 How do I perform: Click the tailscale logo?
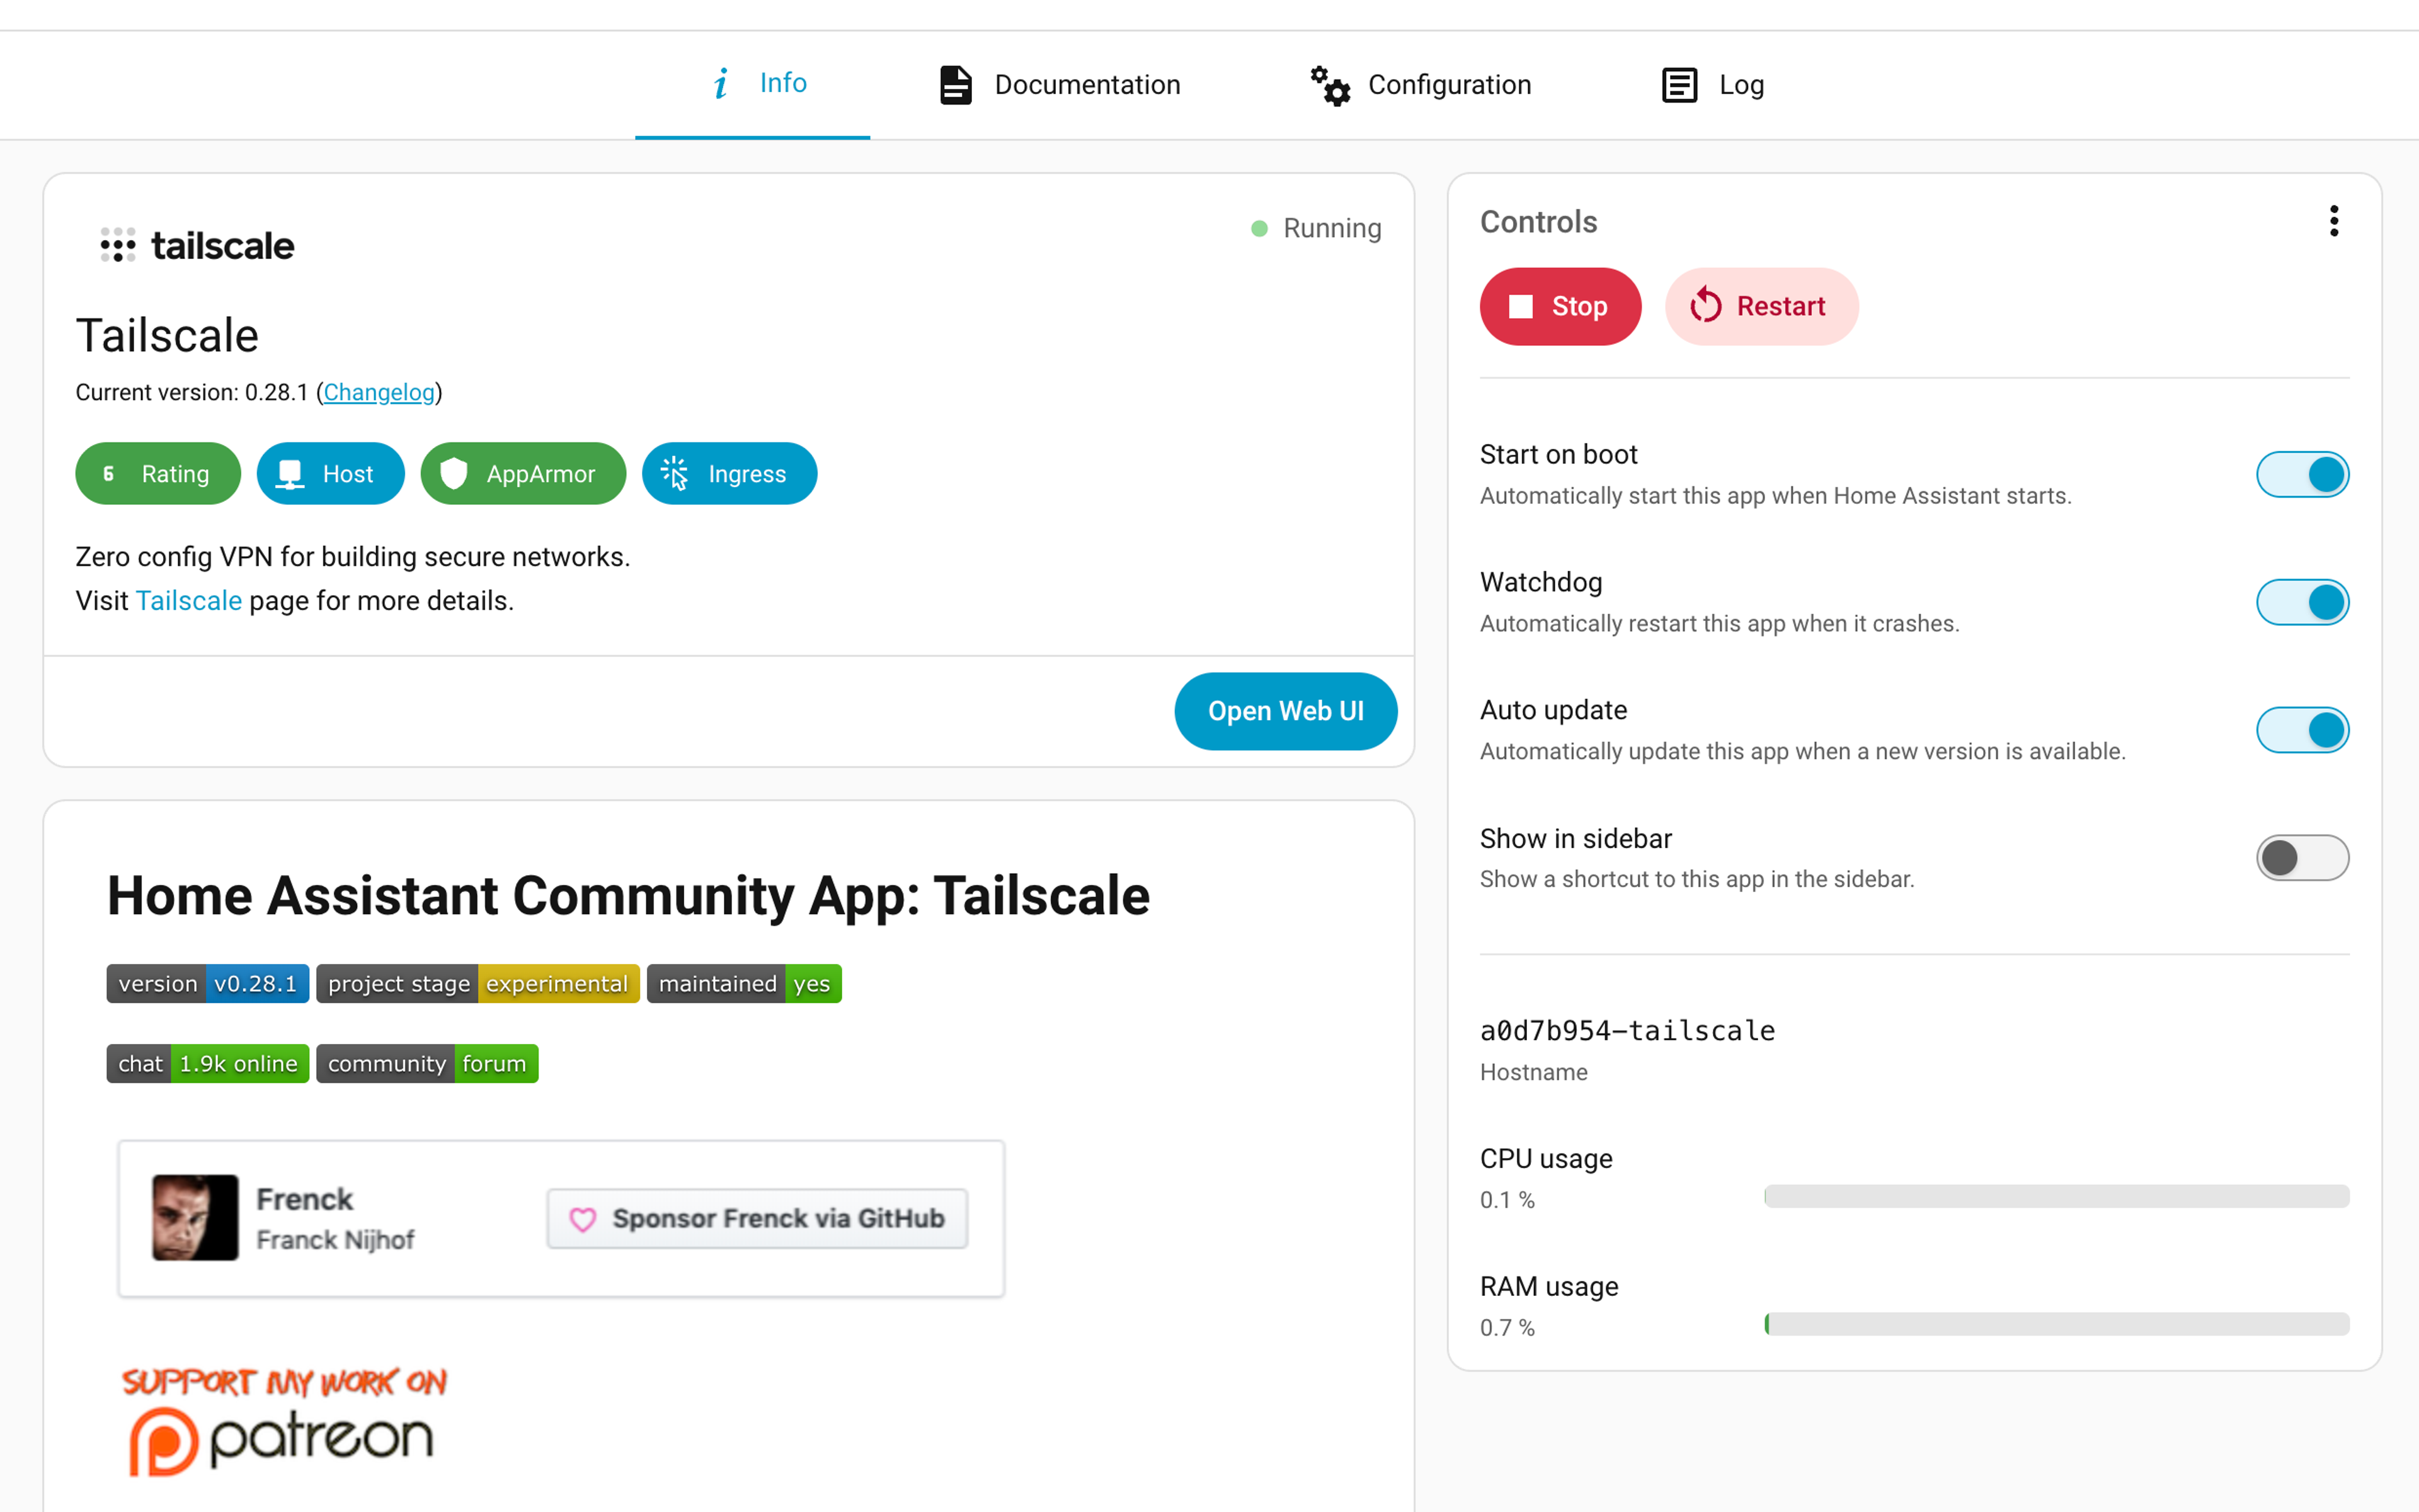tap(197, 245)
